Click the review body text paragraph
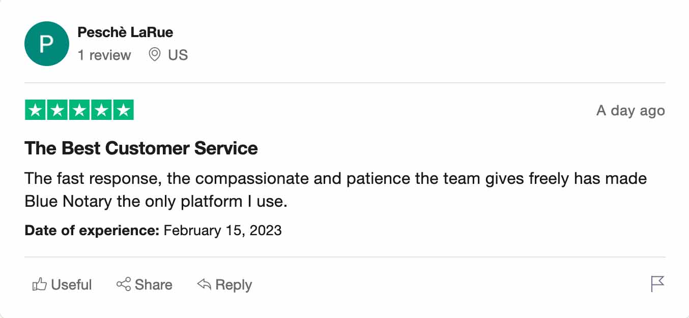689x318 pixels. point(335,190)
